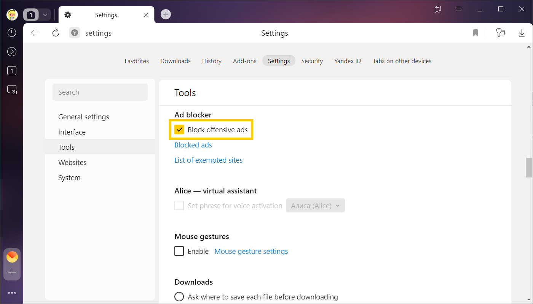Open the tab group counter showing 1
The image size is (533, 304).
[31, 15]
